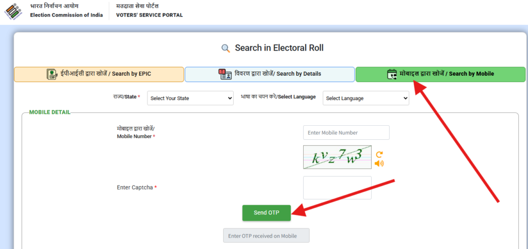Screen dimensions: 528x249
Task: Switch to Search by Details tab
Action: [270, 74]
